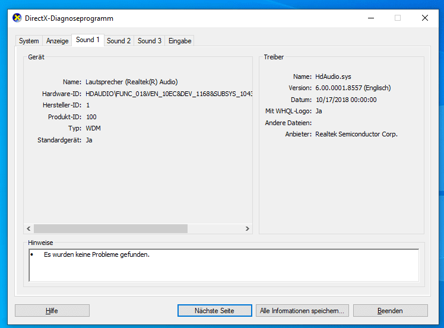Click the DirectX icon in title bar
444x328 pixels.
click(x=17, y=18)
